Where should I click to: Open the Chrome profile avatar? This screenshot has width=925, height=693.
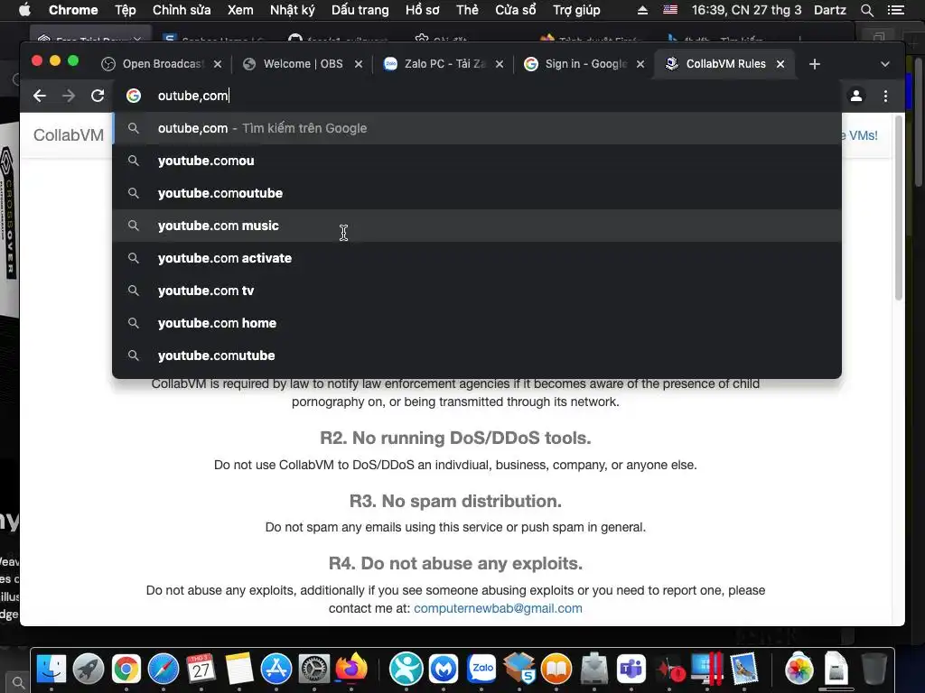pyautogui.click(x=856, y=96)
